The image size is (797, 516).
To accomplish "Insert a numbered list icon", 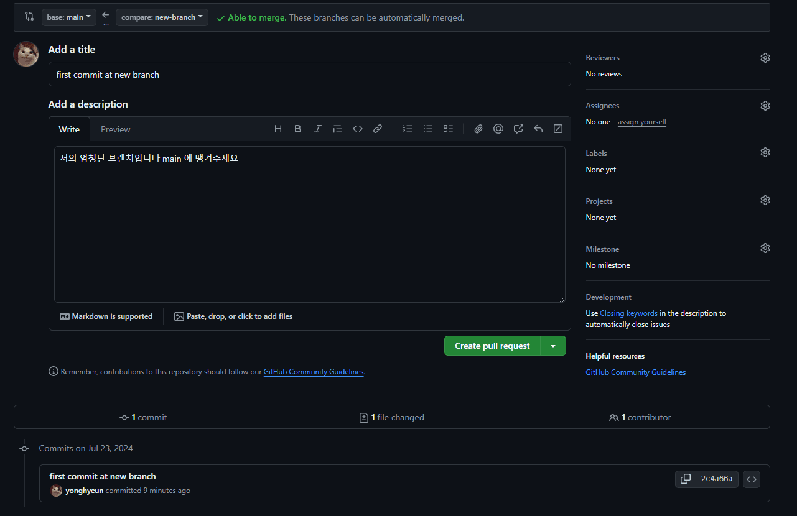I will [x=408, y=129].
